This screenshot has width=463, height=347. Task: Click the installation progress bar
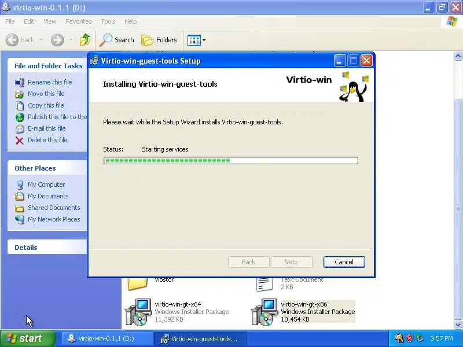(230, 161)
